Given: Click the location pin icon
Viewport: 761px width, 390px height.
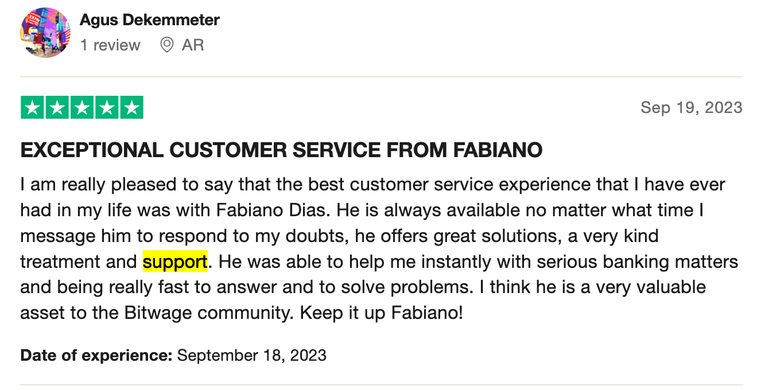Looking at the screenshot, I should 167,45.
